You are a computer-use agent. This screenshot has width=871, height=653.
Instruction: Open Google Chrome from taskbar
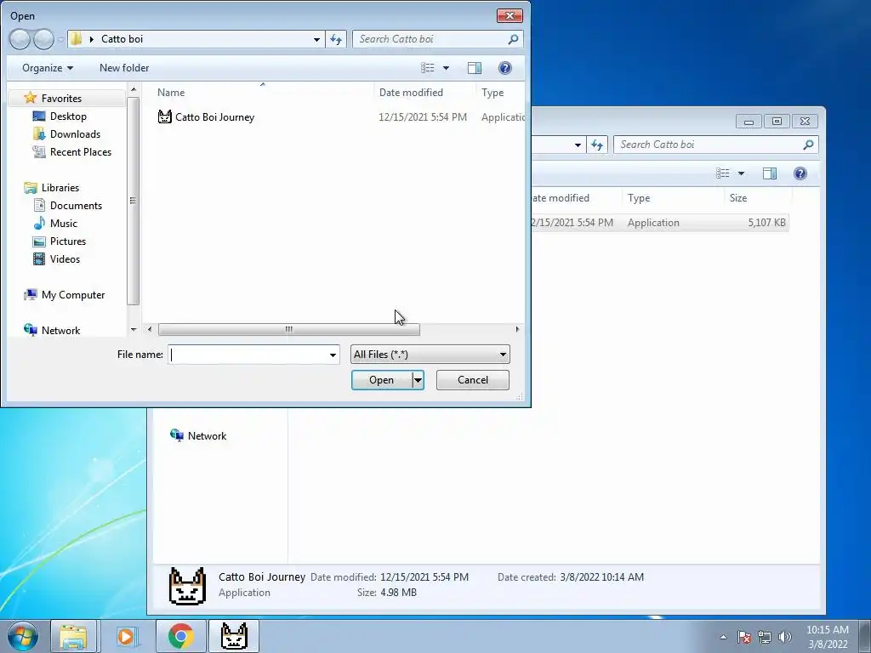click(180, 636)
